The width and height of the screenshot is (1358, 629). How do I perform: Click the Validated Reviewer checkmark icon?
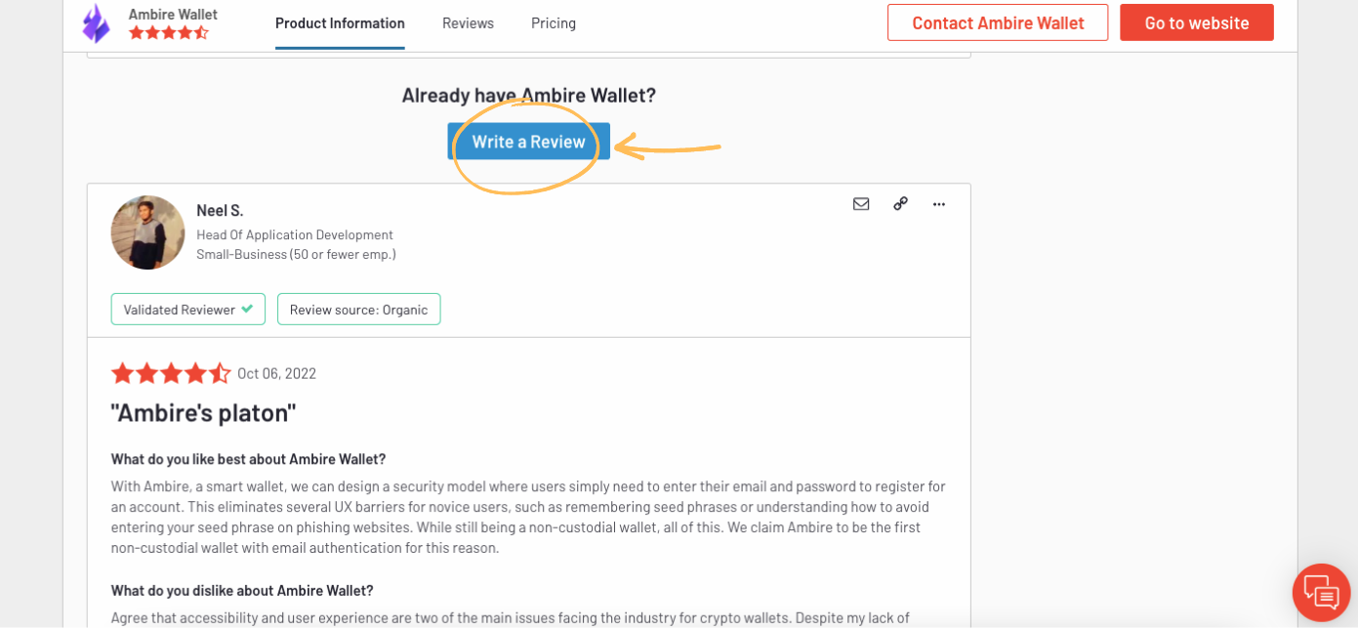[247, 309]
